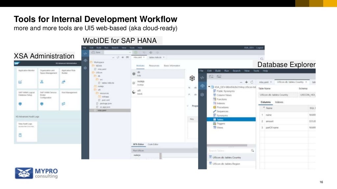Close the UI5con.db::tables.Country tab
Viewport: 337px width, 189px height.
click(x=306, y=82)
